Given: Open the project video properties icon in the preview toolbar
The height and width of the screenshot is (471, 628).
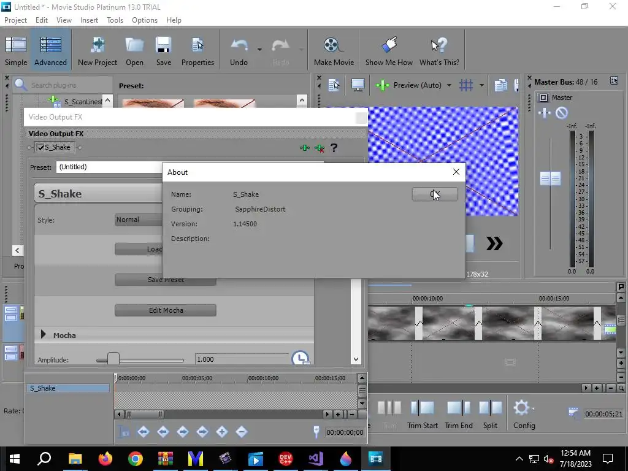Looking at the screenshot, I should point(334,85).
